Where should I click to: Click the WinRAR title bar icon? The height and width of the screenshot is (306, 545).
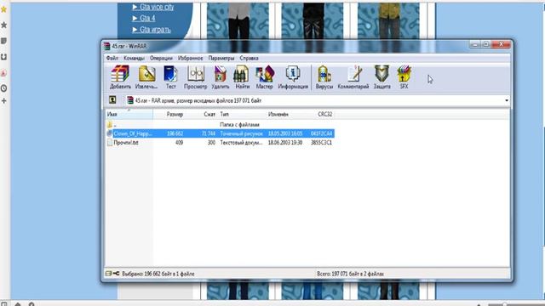[x=107, y=46]
